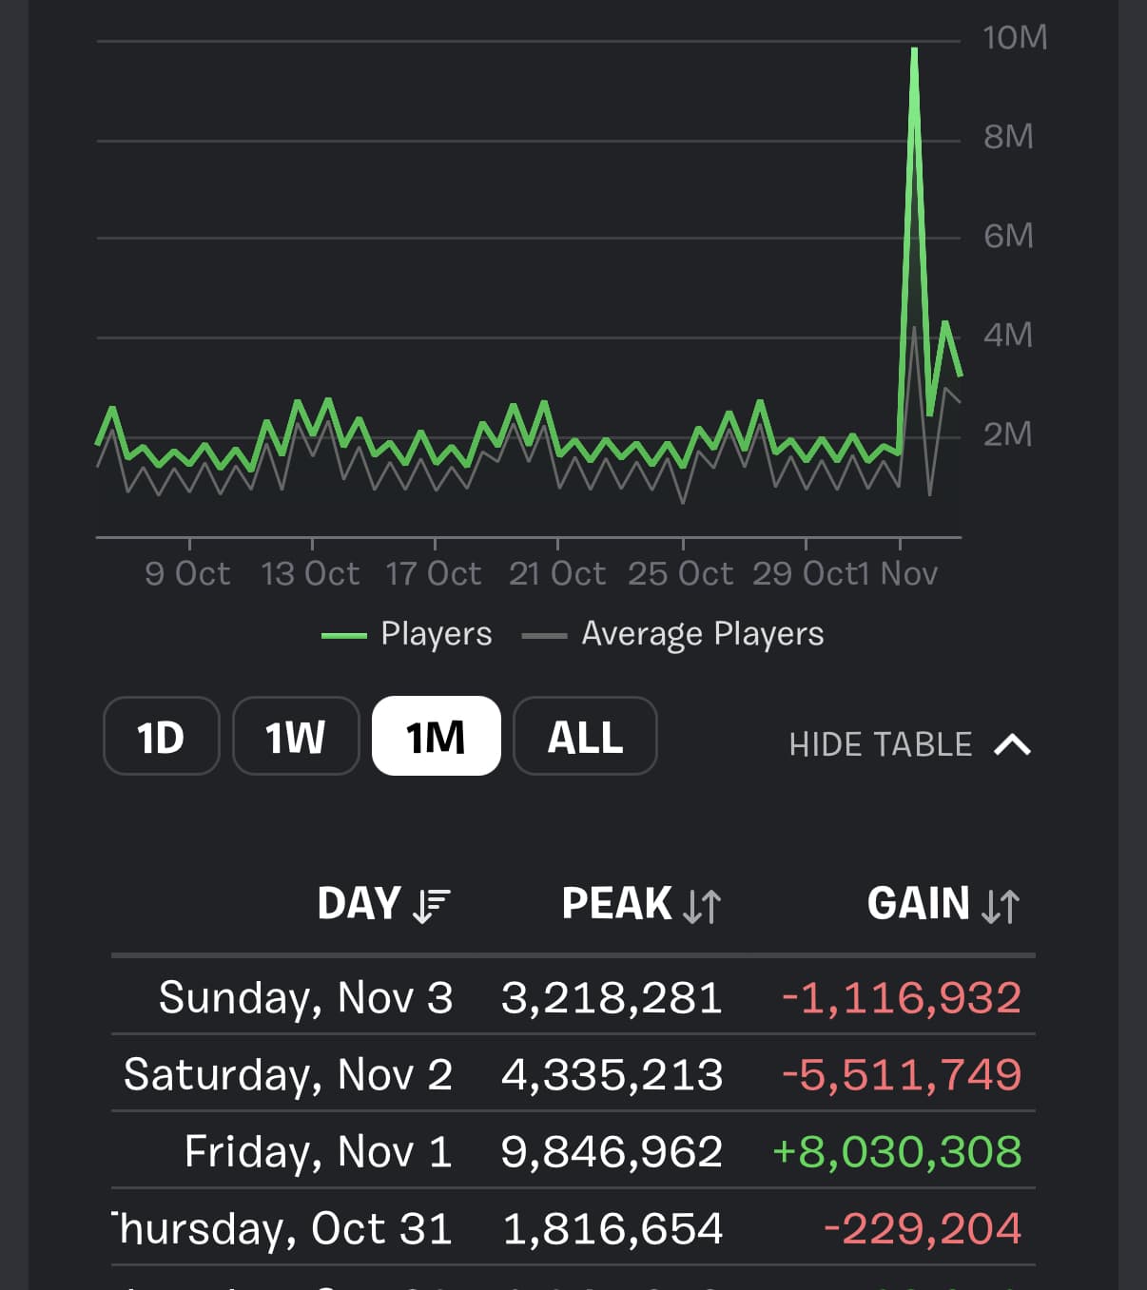The height and width of the screenshot is (1290, 1147).
Task: Select the 1M time range button
Action: 436,737
